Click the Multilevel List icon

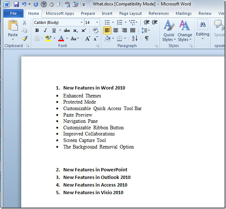pos(132,22)
